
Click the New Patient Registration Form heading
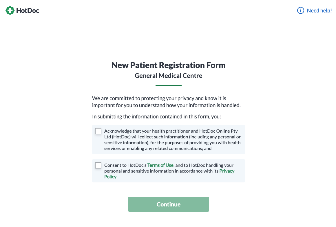point(168,65)
